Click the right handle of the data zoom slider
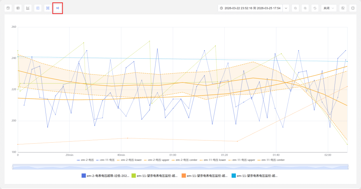361x189 pixels. pos(348,168)
